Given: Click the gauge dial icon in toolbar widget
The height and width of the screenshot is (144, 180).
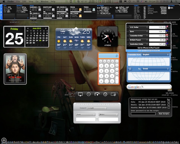Looking at the screenshot, I should (105, 94).
